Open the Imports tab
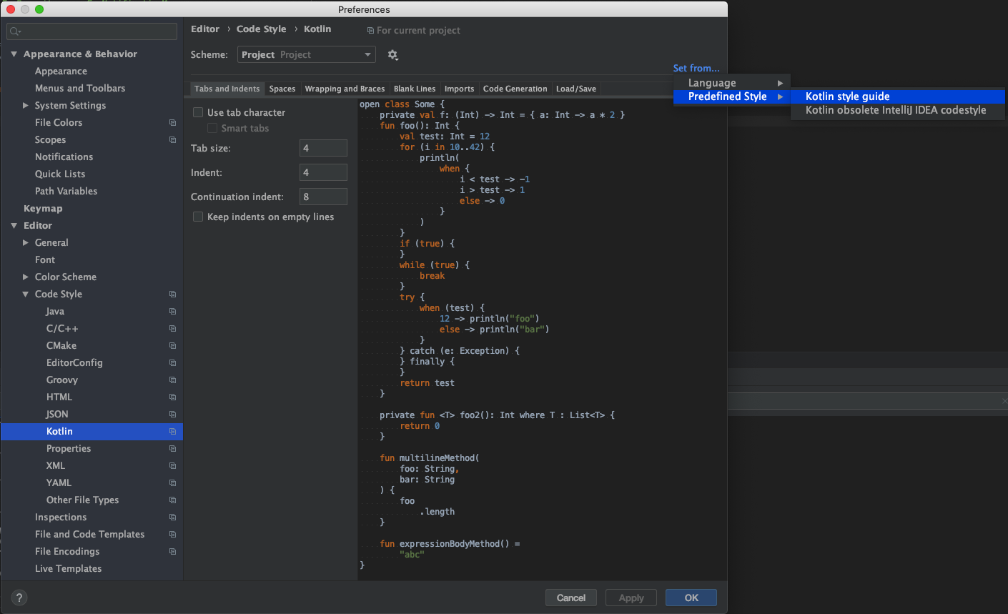Image resolution: width=1008 pixels, height=614 pixels. [459, 89]
